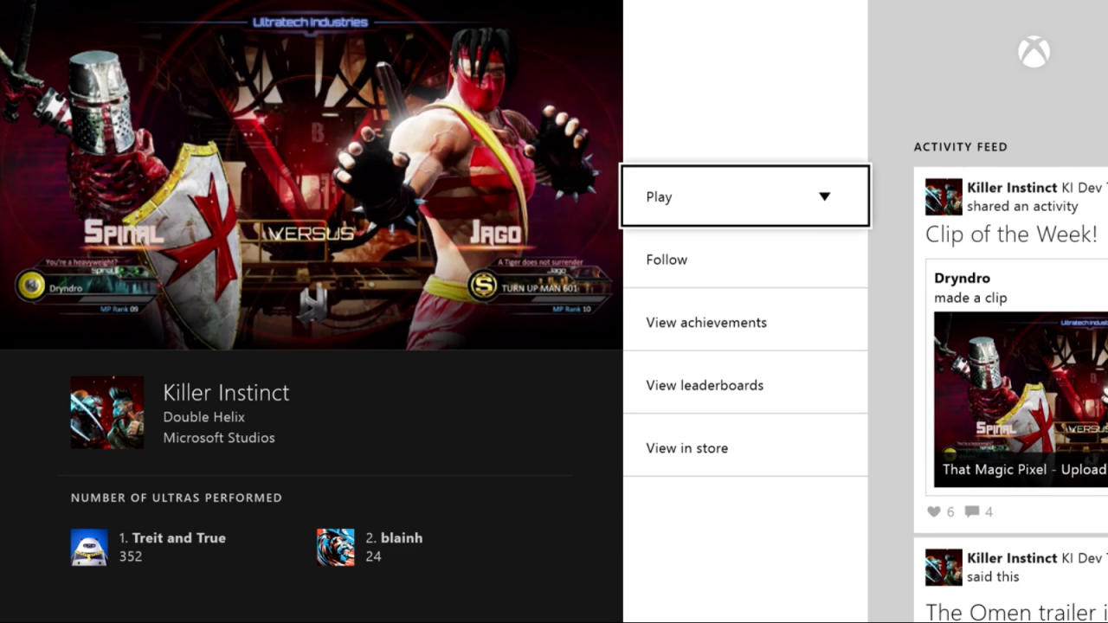Select blainh's gamer avatar
The height and width of the screenshot is (623, 1108).
pos(335,547)
